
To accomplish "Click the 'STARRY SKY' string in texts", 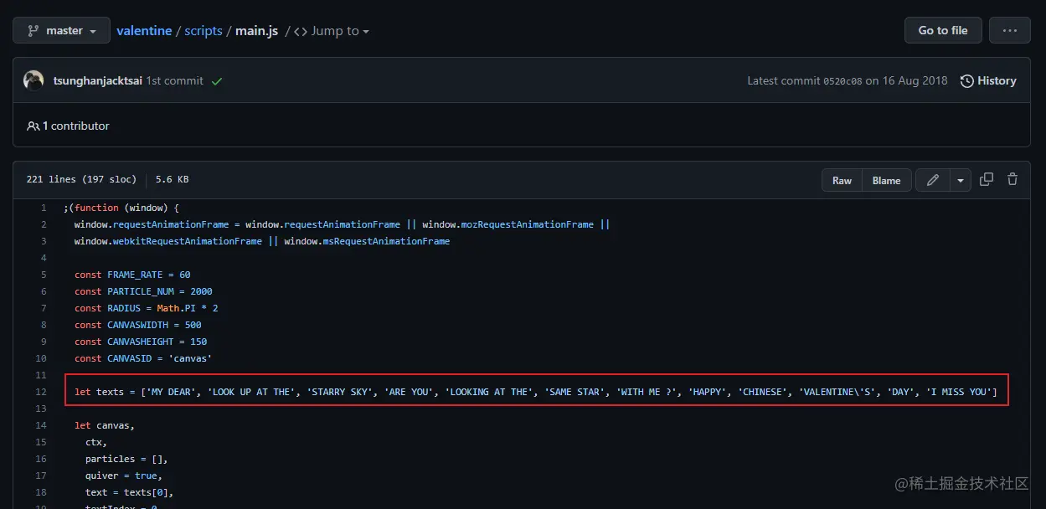I will (341, 392).
